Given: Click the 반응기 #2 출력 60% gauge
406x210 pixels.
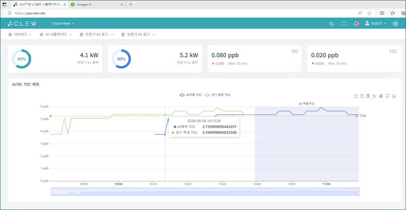Looking at the screenshot, I should click(x=121, y=59).
